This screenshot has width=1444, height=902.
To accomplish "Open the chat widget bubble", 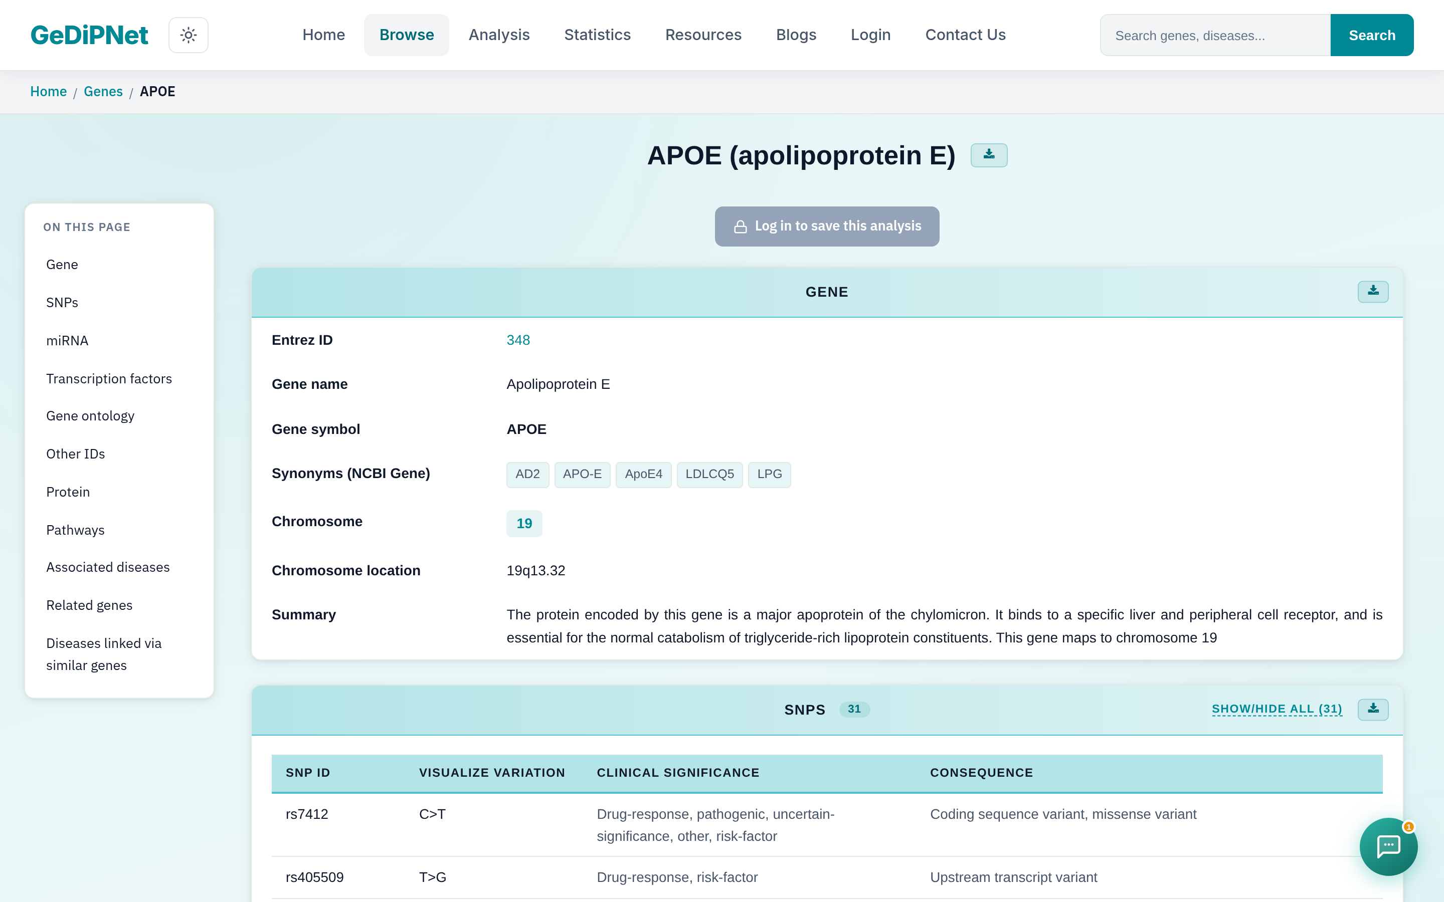I will [1388, 846].
